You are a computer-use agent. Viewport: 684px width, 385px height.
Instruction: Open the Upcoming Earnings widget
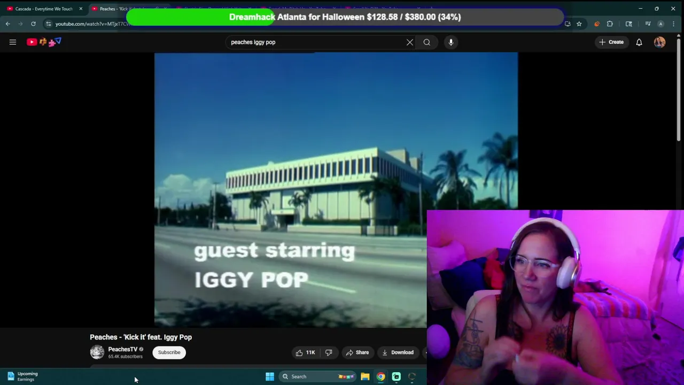[21, 376]
